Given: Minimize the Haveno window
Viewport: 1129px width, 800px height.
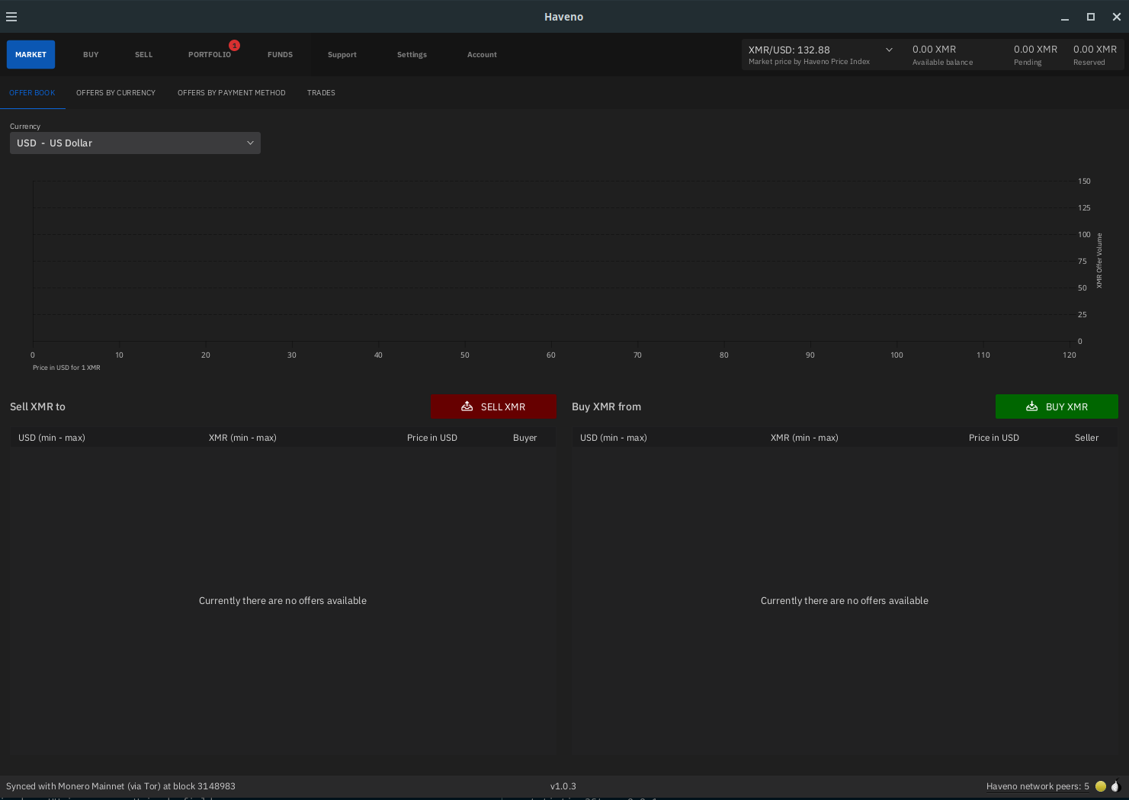Looking at the screenshot, I should 1065,17.
